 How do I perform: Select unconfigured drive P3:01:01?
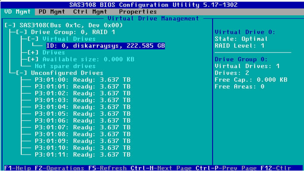(82, 87)
